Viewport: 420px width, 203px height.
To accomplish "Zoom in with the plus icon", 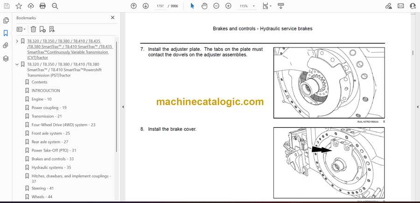I will pos(228,6).
